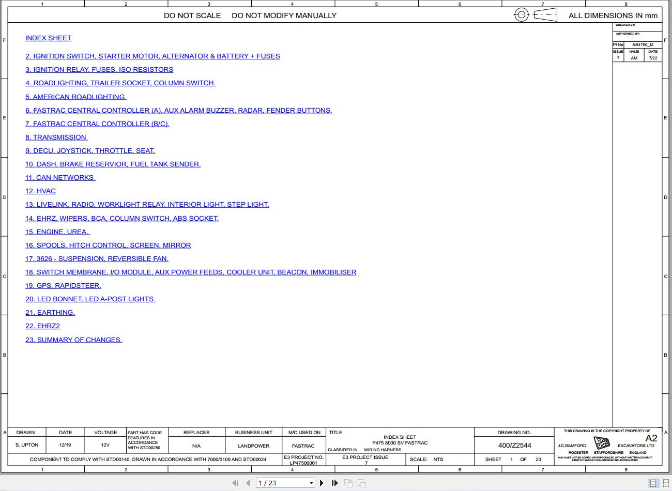Click the next view navigation icon
This screenshot has height=491, width=672.
pyautogui.click(x=362, y=483)
